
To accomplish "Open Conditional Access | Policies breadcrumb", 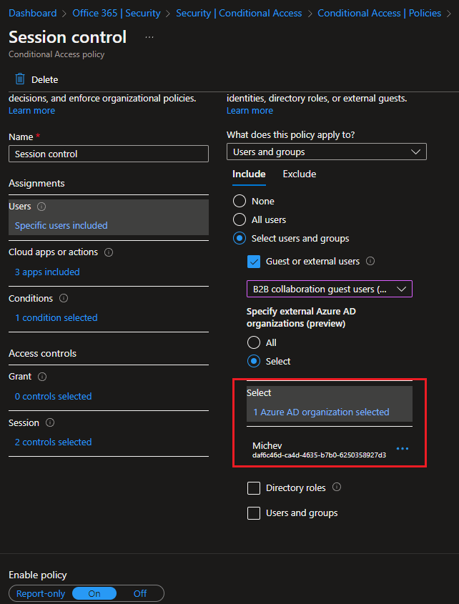I will 379,13.
